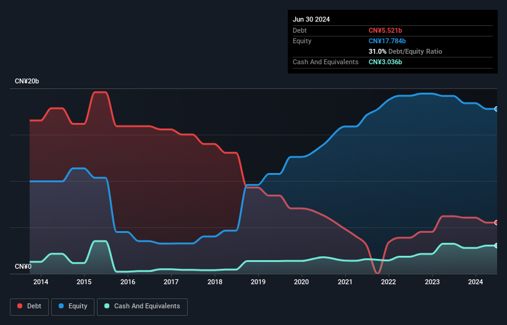Click the Debt label in tooltip
This screenshot has width=507, height=325.
(x=300, y=30)
